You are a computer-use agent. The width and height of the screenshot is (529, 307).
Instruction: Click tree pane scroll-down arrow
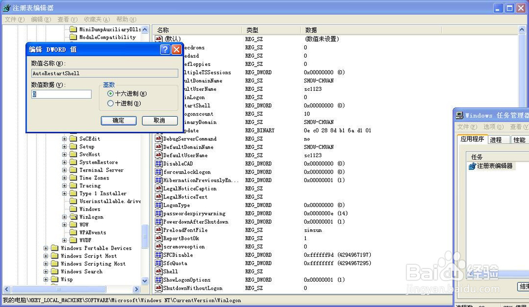point(145,281)
